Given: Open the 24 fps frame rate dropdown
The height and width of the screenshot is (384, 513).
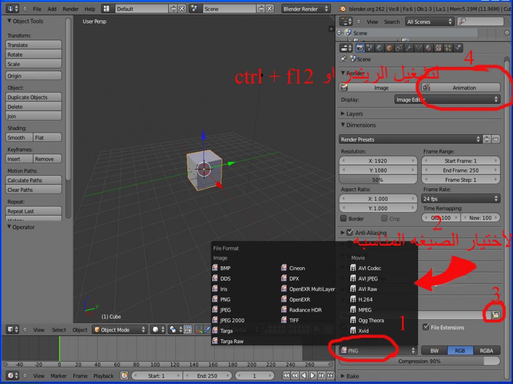Looking at the screenshot, I should pyautogui.click(x=461, y=199).
